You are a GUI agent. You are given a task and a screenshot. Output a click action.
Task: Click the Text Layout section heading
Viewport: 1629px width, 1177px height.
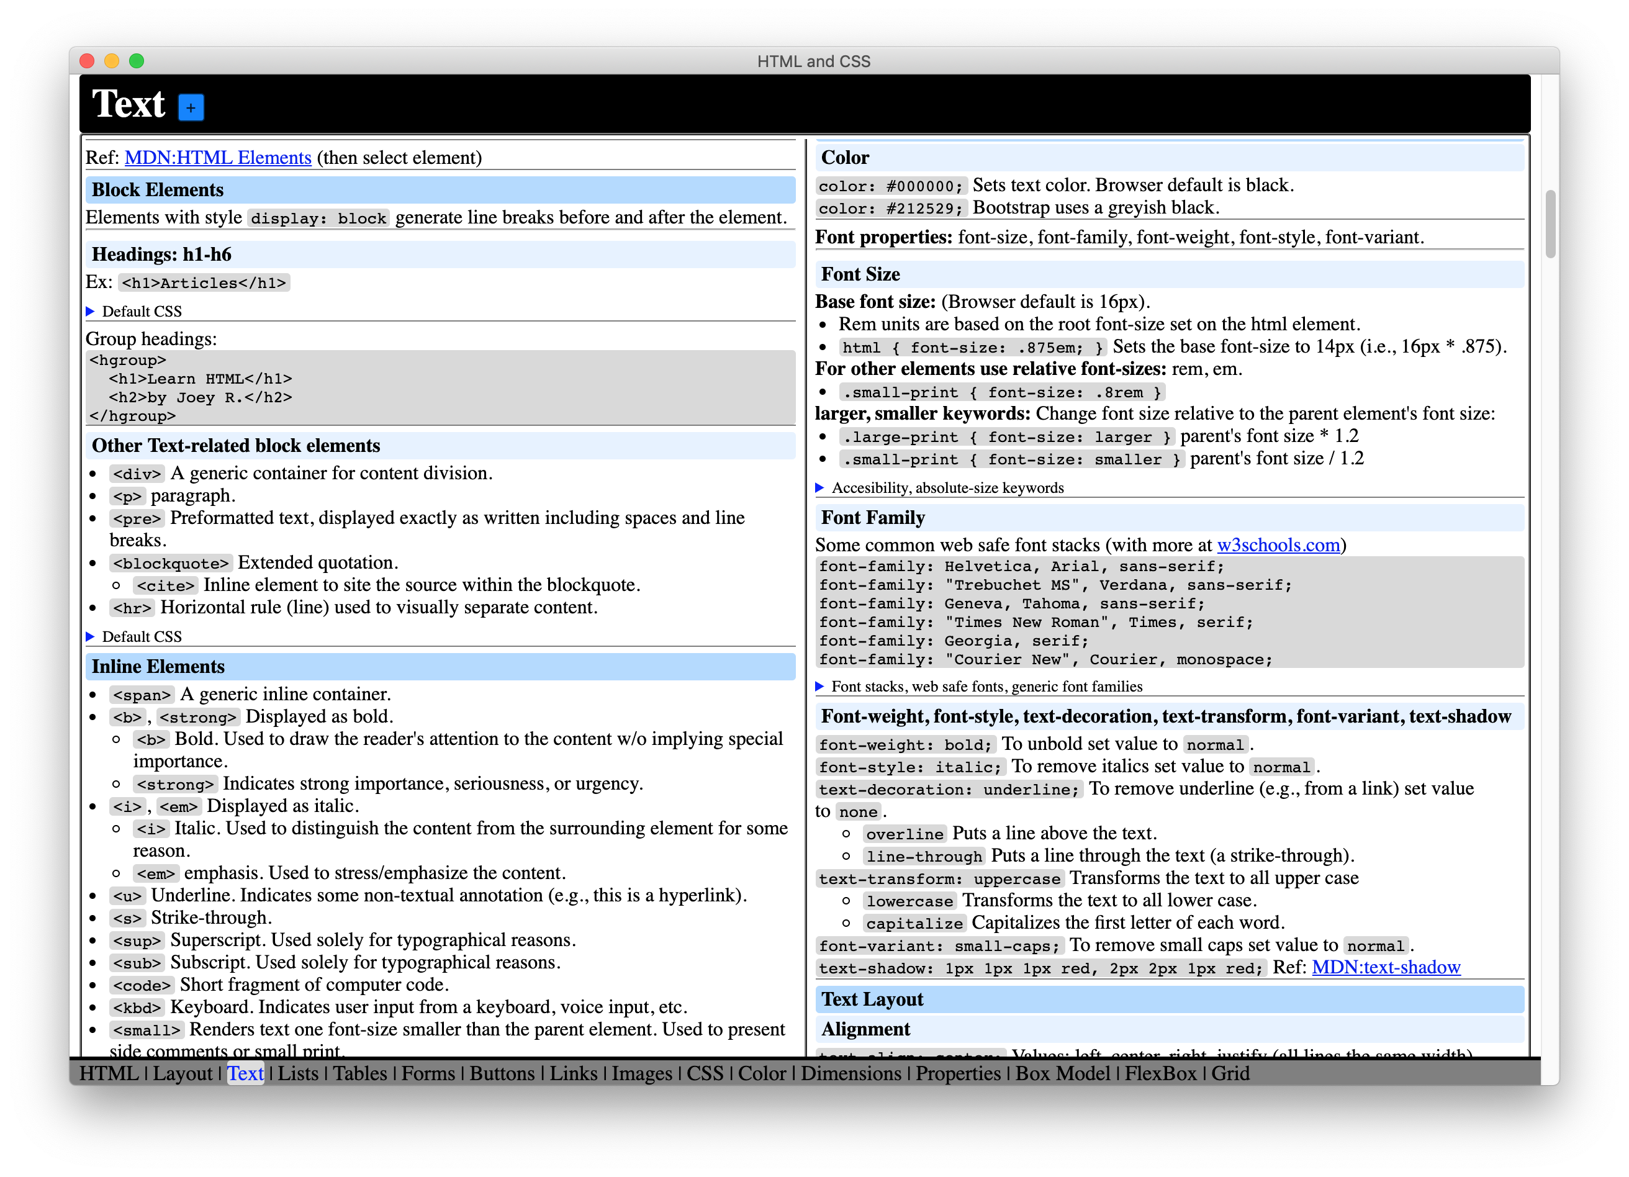(x=1170, y=999)
